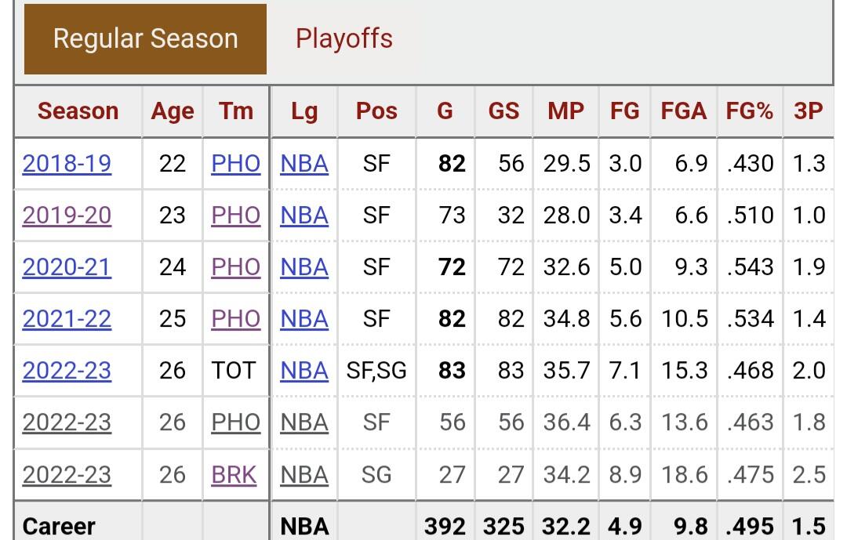Click the NBA link in 2020-21 row
This screenshot has width=847, height=540.
(304, 266)
